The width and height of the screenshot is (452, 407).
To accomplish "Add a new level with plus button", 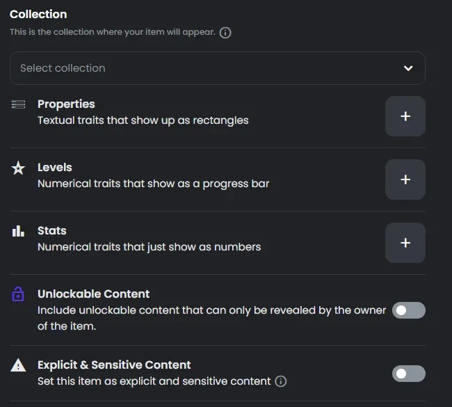I will click(x=405, y=179).
